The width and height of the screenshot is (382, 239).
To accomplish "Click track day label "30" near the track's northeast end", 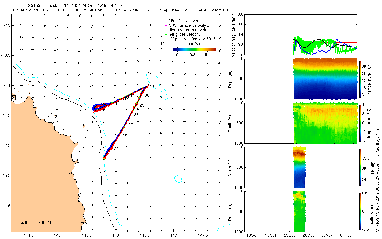I will (x=147, y=95).
